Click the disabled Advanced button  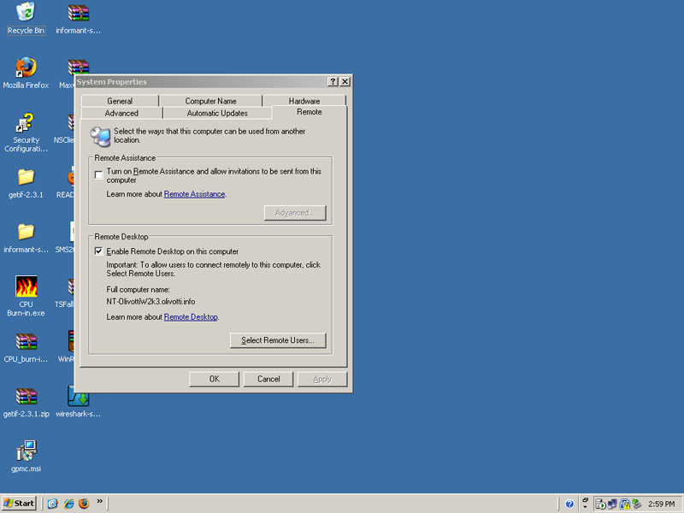[x=295, y=213]
